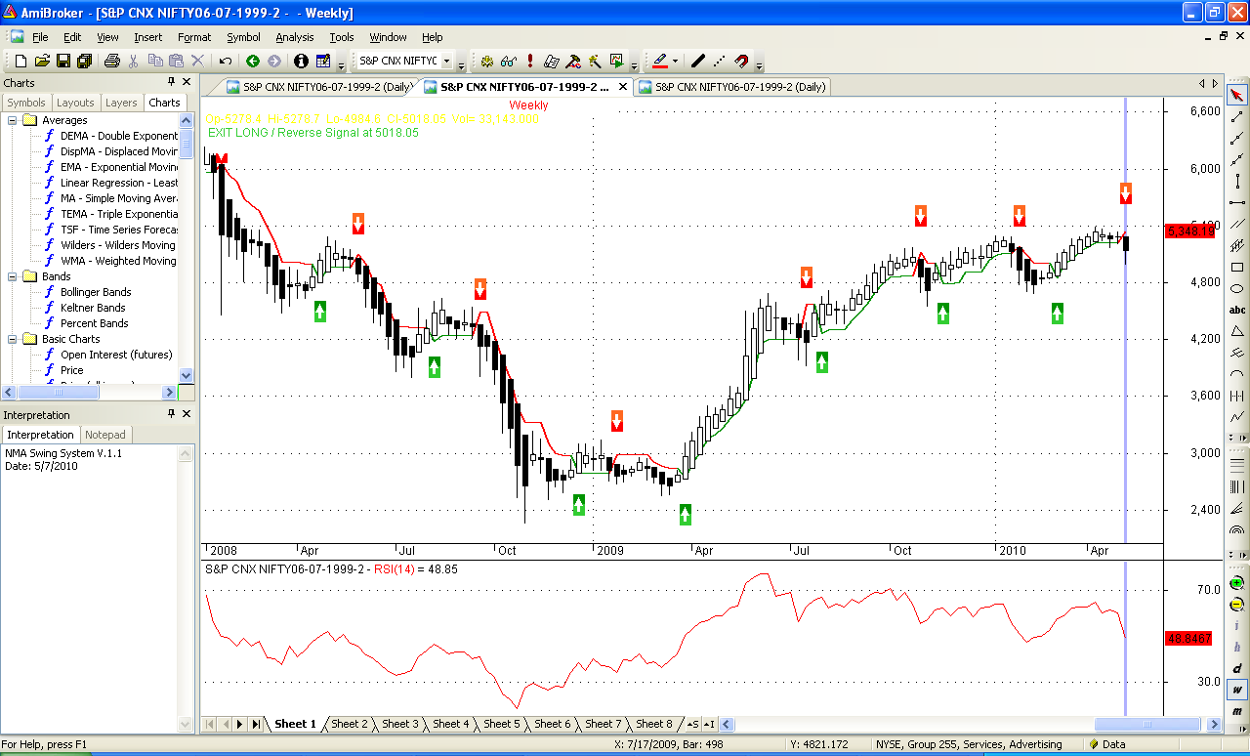Click the red exclamation mark icon

(x=529, y=61)
